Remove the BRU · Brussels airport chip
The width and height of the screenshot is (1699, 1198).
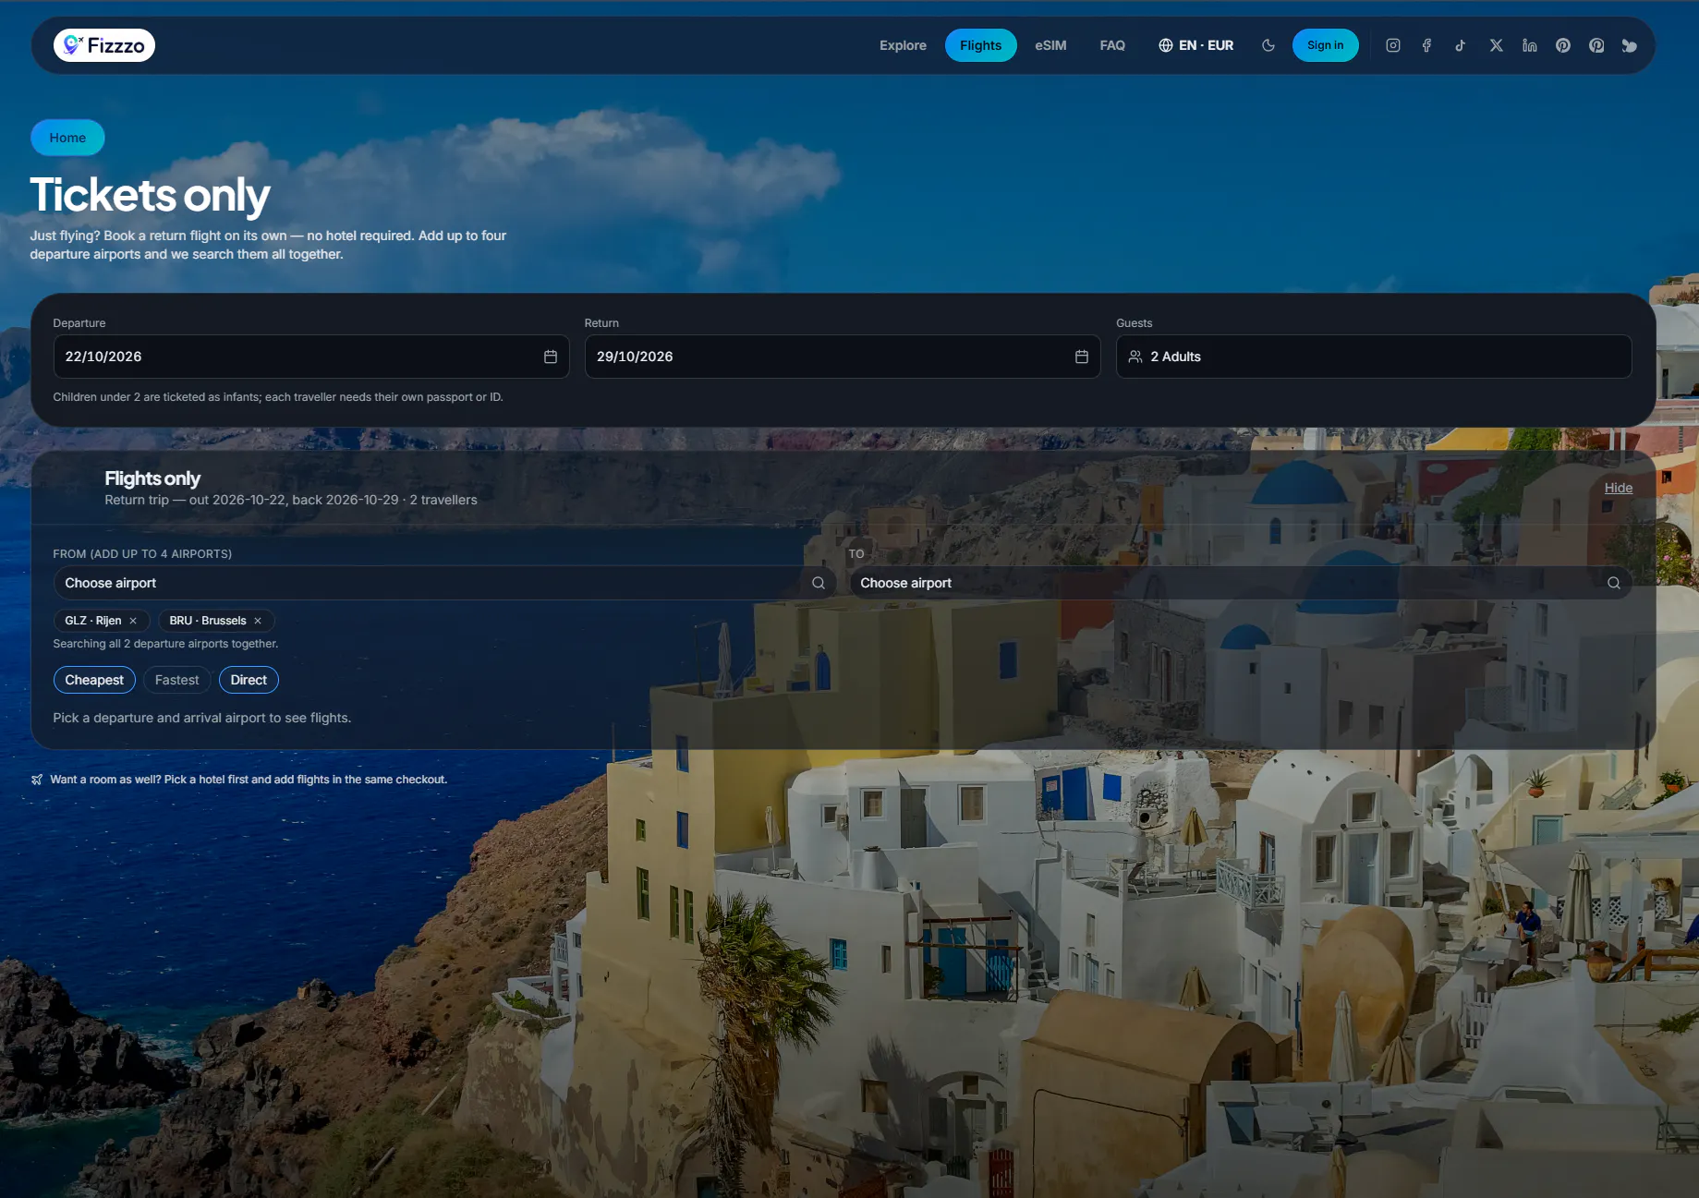(x=258, y=621)
